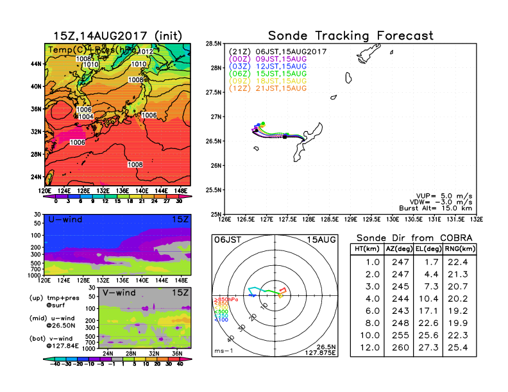508x392 pixels.
Task: Click the "15AUG" label in the polar plot
Action: click(321, 240)
